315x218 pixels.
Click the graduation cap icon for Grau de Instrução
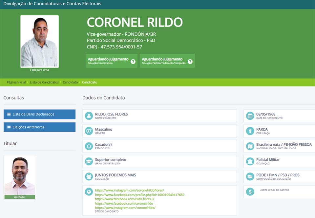point(89,161)
